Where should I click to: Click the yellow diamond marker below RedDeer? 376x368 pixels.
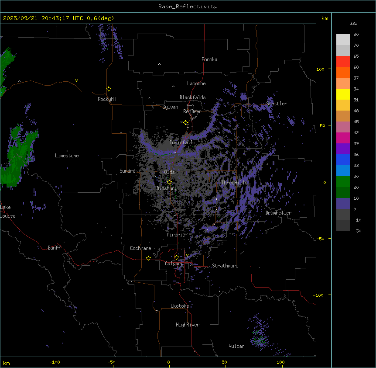click(186, 123)
